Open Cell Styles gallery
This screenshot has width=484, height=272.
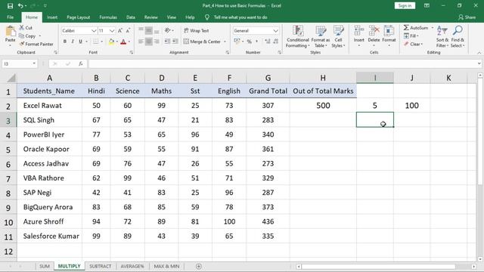point(338,37)
